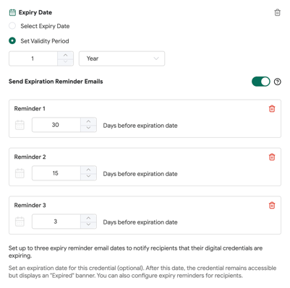Viewport: 290px width, 288px height.
Task: Click the calendar icon in Reminder 1
Action: [20, 125]
